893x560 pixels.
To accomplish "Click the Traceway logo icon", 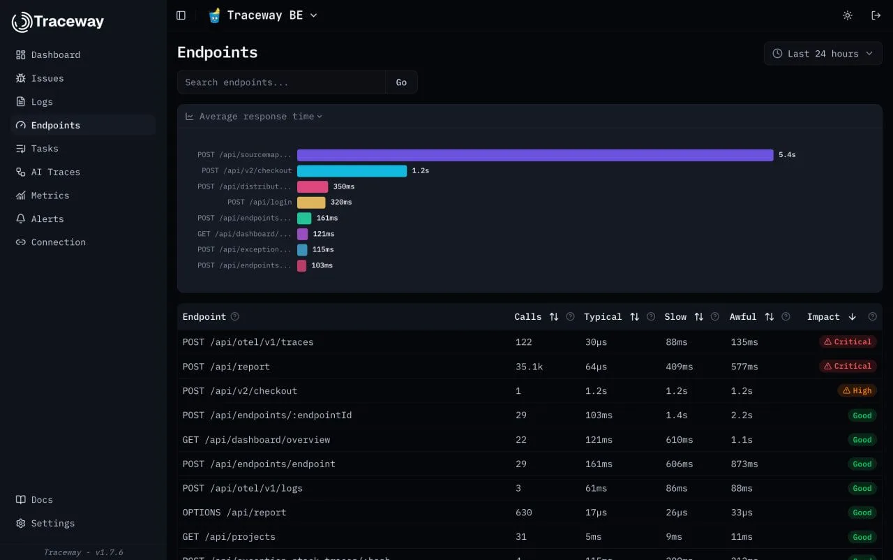I will click(x=22, y=22).
